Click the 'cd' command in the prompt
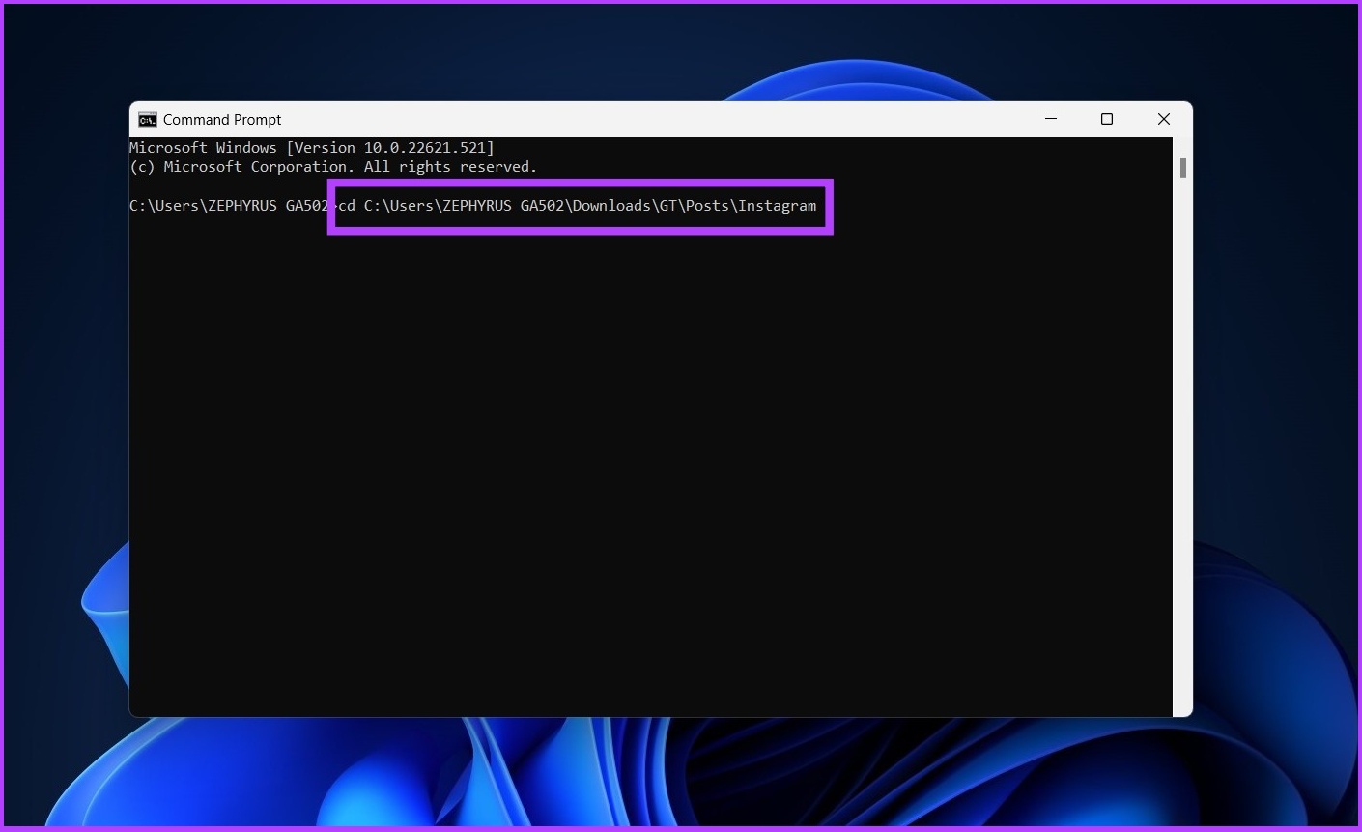Image resolution: width=1362 pixels, height=832 pixels. [x=347, y=206]
